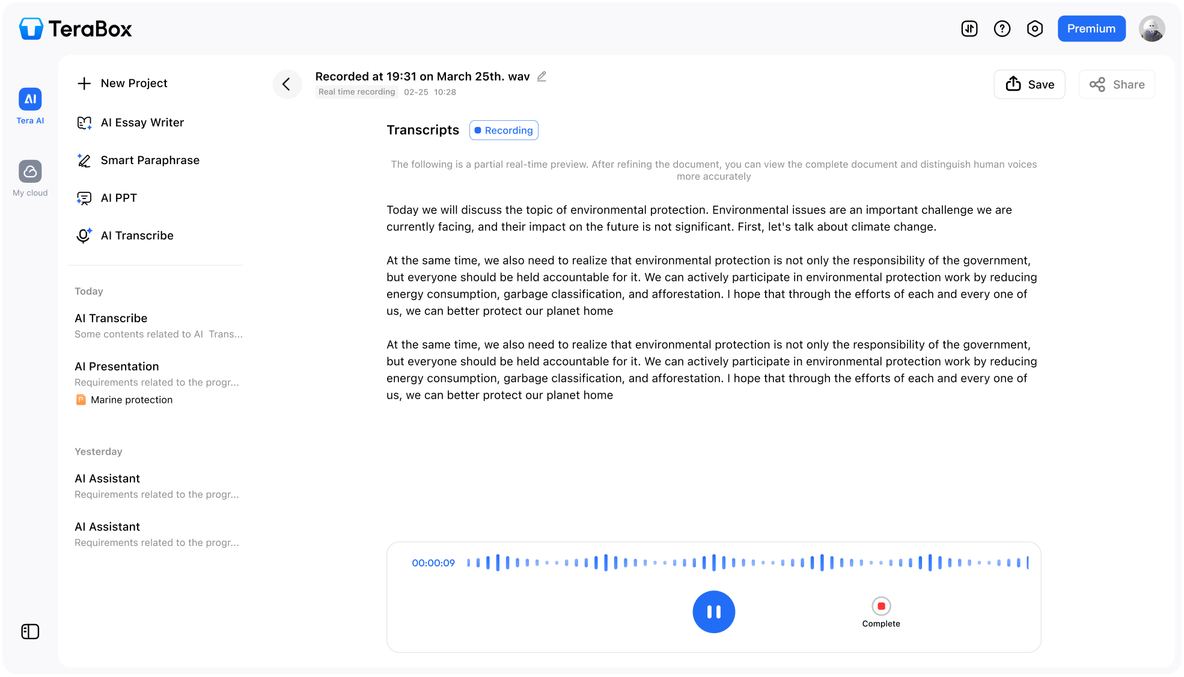Image resolution: width=1184 pixels, height=677 pixels.
Task: Click the rename pencil next to the recording title
Action: click(x=541, y=76)
